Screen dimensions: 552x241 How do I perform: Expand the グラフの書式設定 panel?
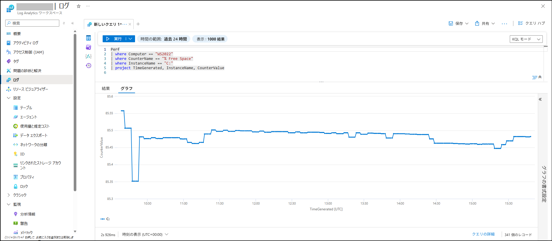540,99
